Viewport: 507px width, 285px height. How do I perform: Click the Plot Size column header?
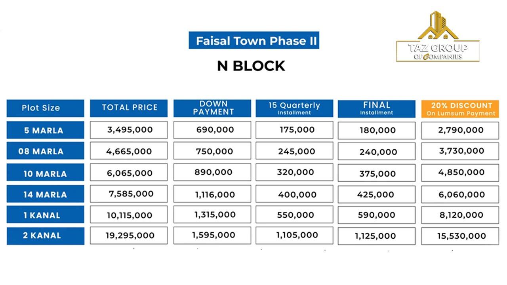[45, 108]
